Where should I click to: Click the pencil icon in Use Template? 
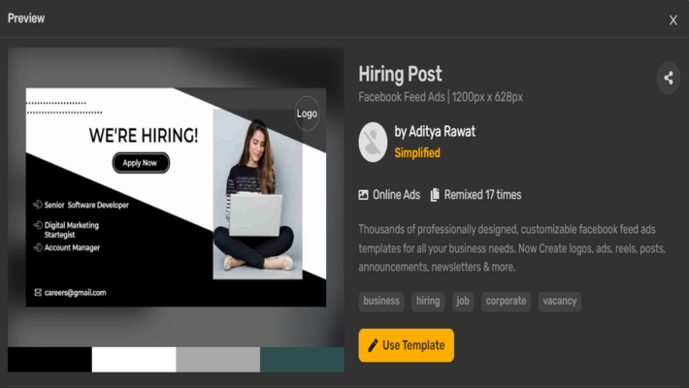[x=373, y=345]
